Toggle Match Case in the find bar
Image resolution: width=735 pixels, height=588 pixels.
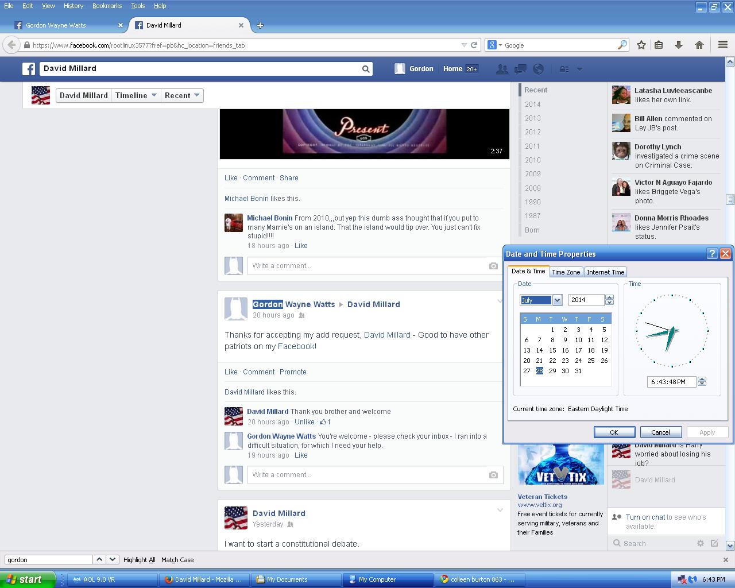(177, 560)
